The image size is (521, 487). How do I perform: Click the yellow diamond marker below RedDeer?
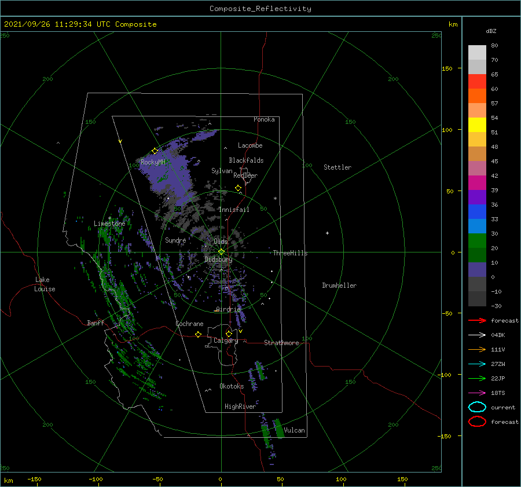(238, 188)
